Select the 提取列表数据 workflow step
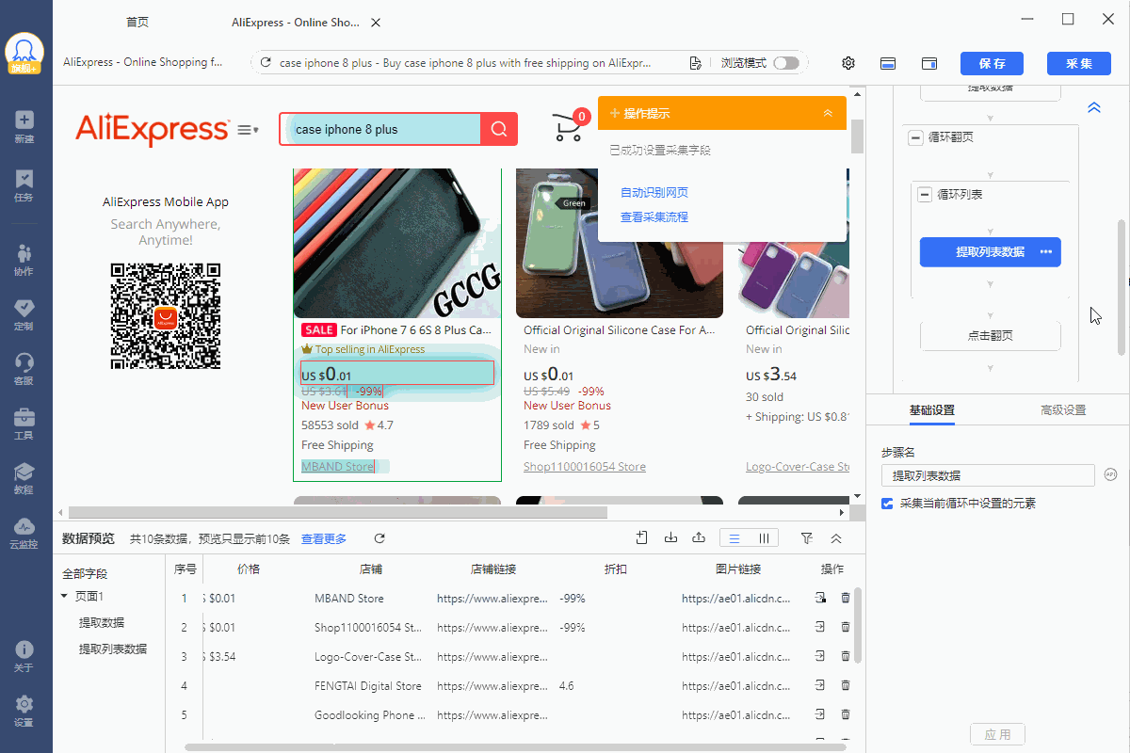This screenshot has height=753, width=1130. [x=991, y=251]
